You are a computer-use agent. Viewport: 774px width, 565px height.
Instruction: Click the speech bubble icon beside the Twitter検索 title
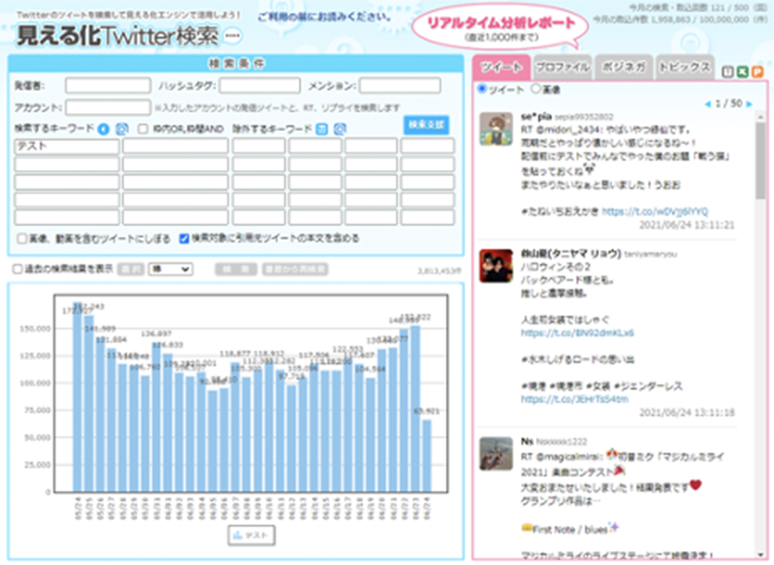(x=232, y=36)
